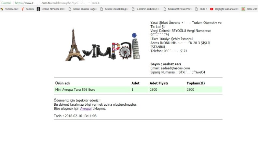The height and width of the screenshot is (145, 258).
Task: Open the 2009-2017 bookmark
Action: (250, 9)
